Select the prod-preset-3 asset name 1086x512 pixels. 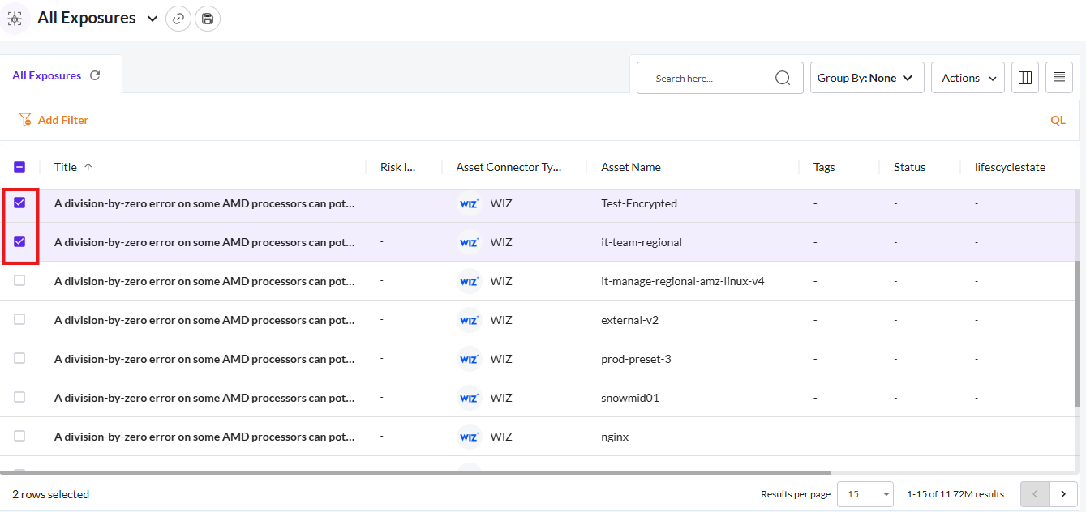[x=637, y=359]
